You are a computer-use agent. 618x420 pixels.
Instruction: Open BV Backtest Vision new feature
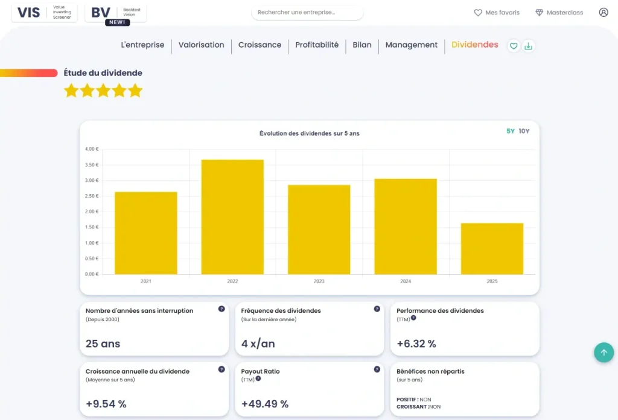point(116,13)
